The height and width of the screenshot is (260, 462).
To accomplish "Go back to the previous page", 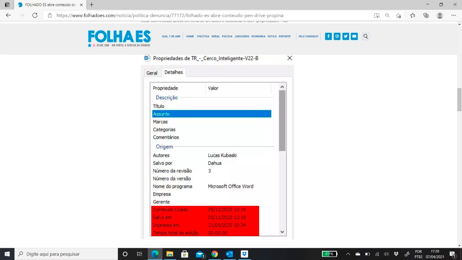I will tap(8, 15).
